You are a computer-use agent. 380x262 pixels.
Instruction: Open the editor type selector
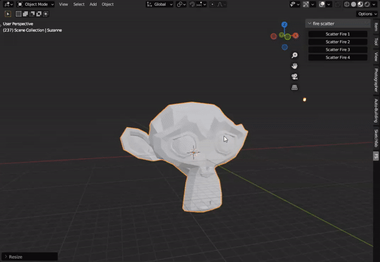point(8,4)
